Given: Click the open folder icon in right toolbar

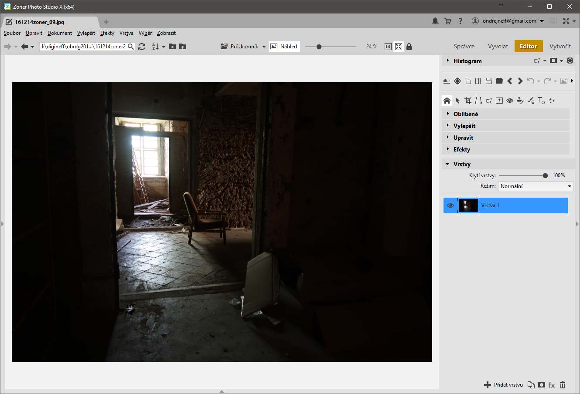Looking at the screenshot, I should pos(499,81).
